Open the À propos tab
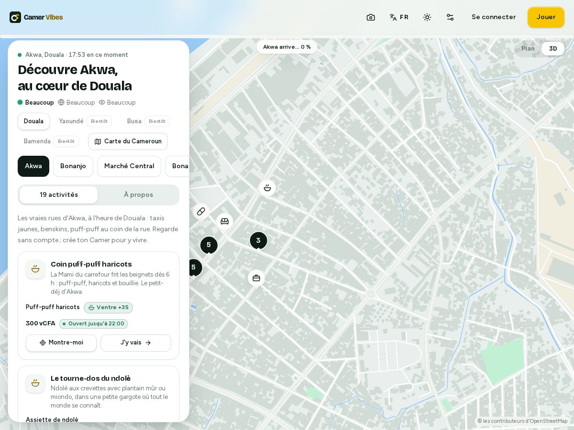The width and height of the screenshot is (574, 430). click(138, 195)
